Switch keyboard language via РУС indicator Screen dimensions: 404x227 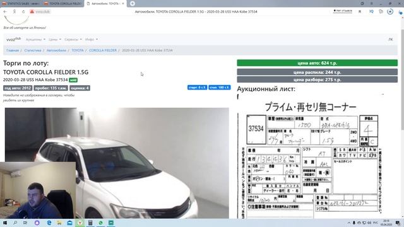pos(376,223)
